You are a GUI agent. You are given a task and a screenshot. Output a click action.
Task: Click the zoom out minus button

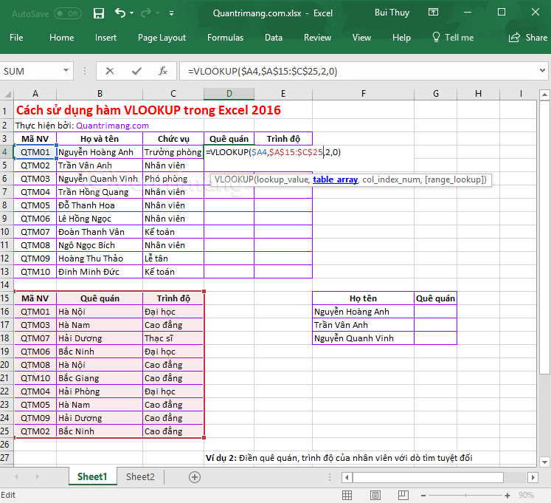[x=423, y=496]
